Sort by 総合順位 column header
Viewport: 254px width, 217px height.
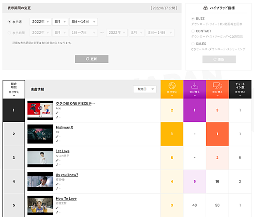point(14,89)
